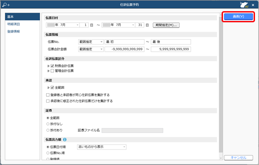Select the 基本 tab in the sidebar
Image resolution: width=259 pixels, height=165 pixels.
click(22, 16)
